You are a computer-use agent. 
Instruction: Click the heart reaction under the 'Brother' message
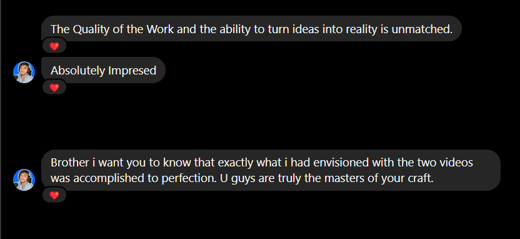54,195
